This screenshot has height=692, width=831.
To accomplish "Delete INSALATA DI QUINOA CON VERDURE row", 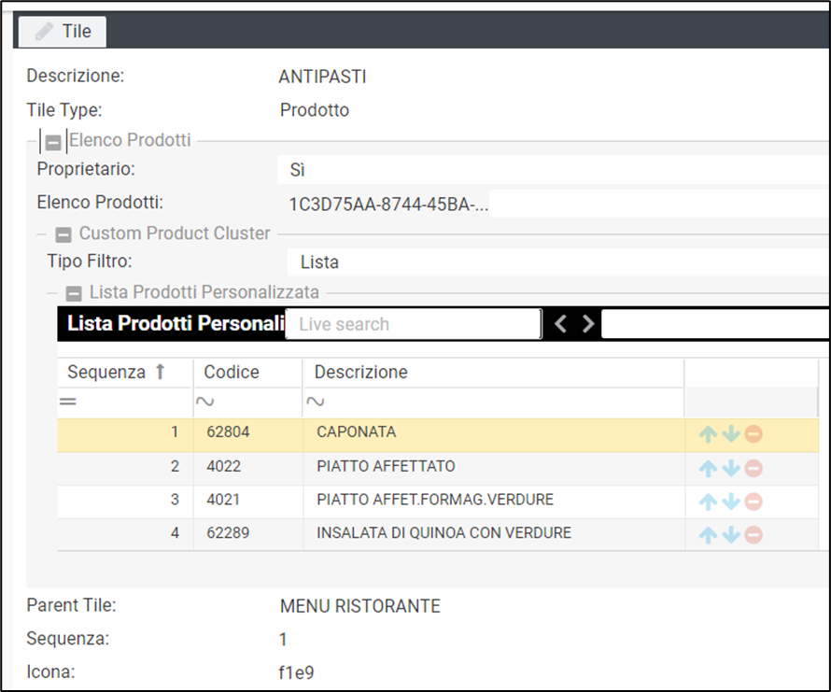I will click(754, 535).
